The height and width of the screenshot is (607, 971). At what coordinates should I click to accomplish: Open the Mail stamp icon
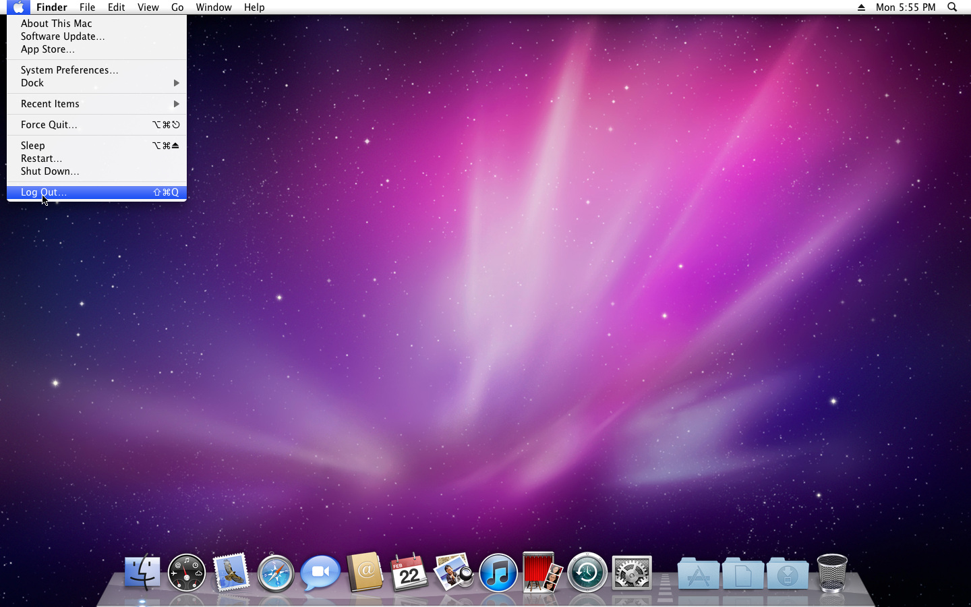click(231, 573)
